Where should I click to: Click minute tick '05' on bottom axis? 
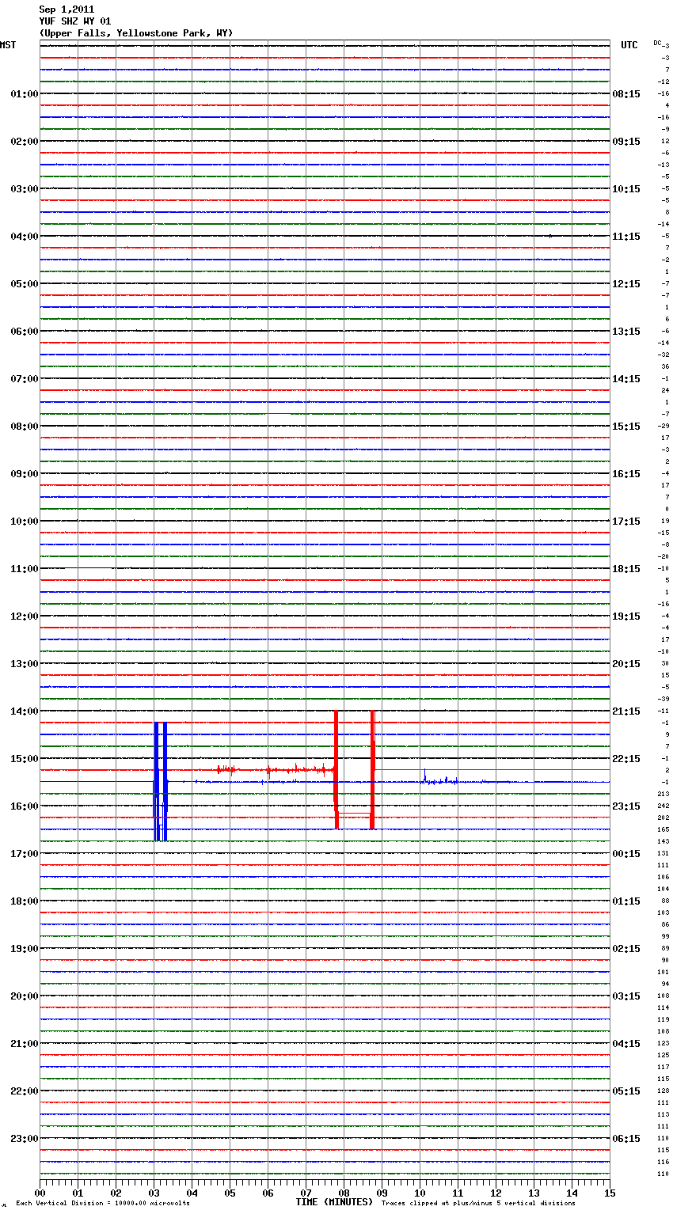coord(230,1193)
